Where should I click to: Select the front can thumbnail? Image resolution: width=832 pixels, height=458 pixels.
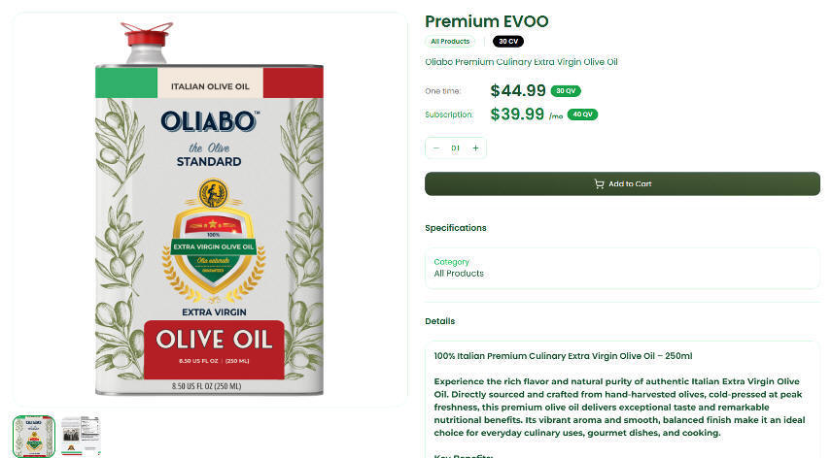point(34,436)
